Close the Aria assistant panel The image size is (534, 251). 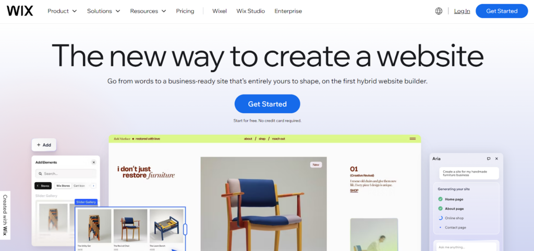click(496, 159)
